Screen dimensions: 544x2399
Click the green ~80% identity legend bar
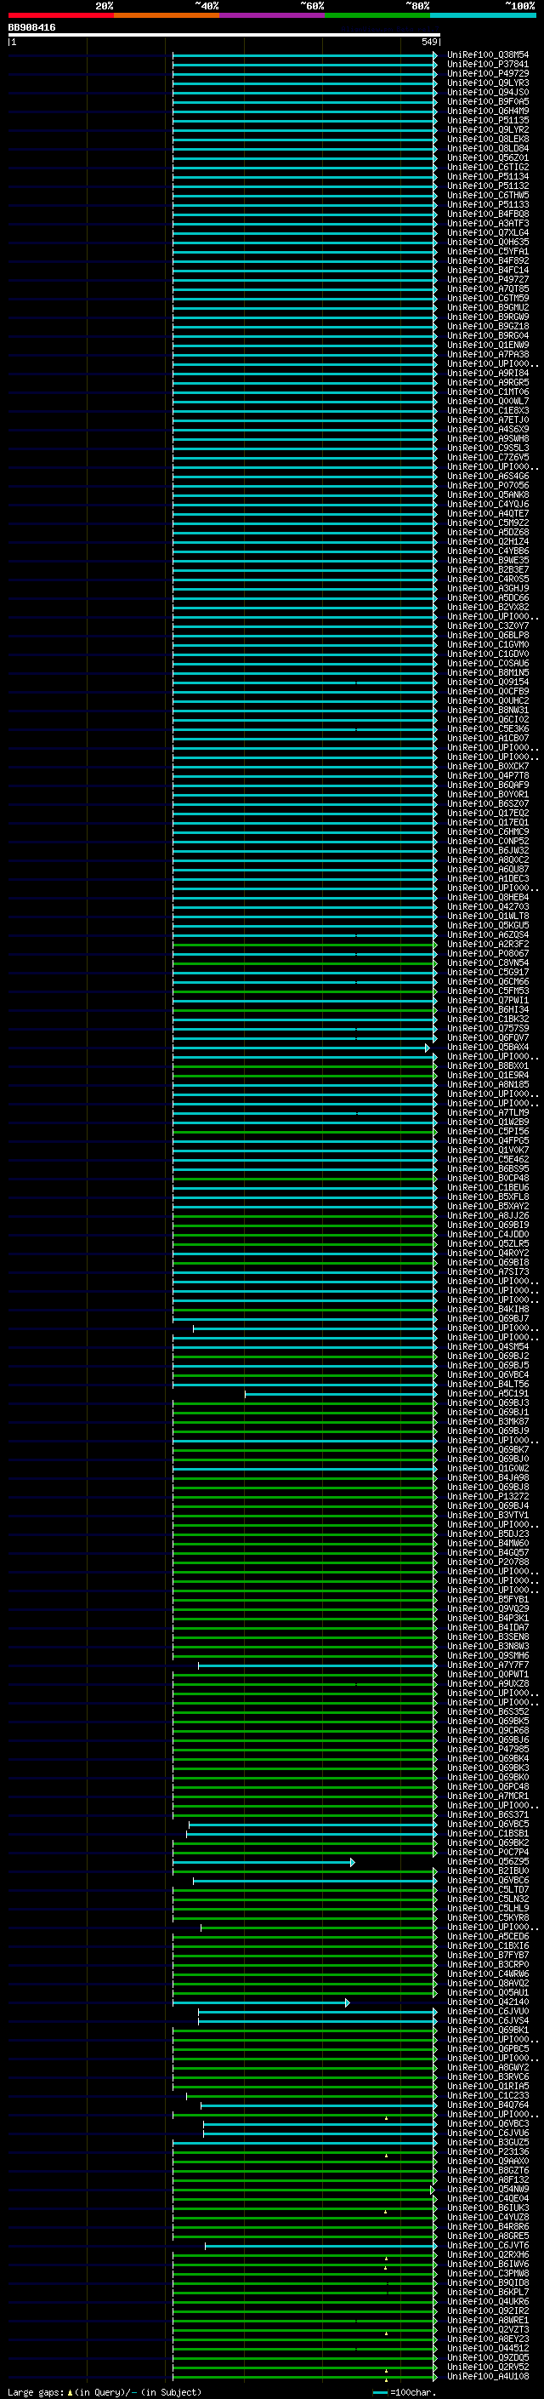377,15
